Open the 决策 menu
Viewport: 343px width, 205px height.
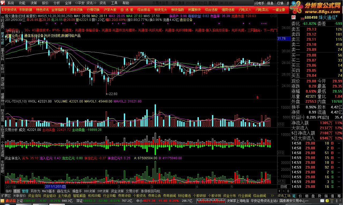(34, 3)
